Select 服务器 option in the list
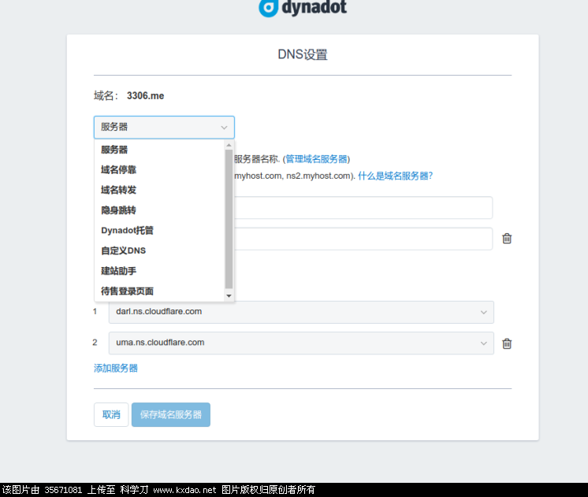The height and width of the screenshot is (497, 588). [159, 150]
